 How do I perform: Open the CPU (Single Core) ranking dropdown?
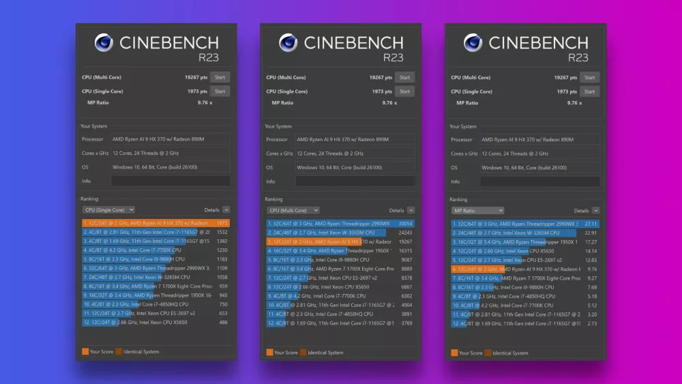[x=108, y=209]
